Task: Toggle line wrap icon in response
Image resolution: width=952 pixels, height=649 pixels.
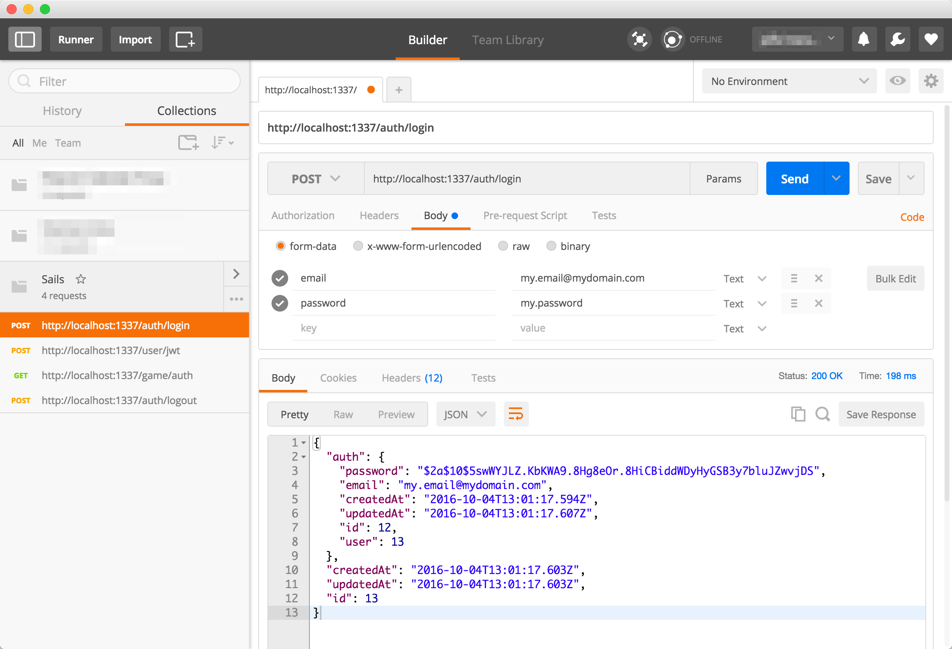Action: pyautogui.click(x=516, y=414)
